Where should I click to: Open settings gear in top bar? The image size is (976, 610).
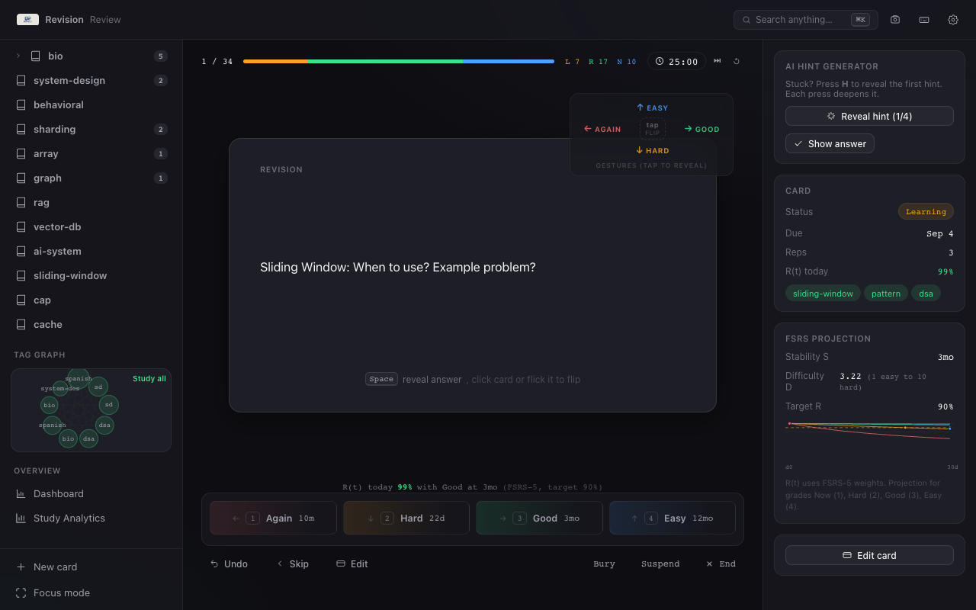[x=953, y=20]
